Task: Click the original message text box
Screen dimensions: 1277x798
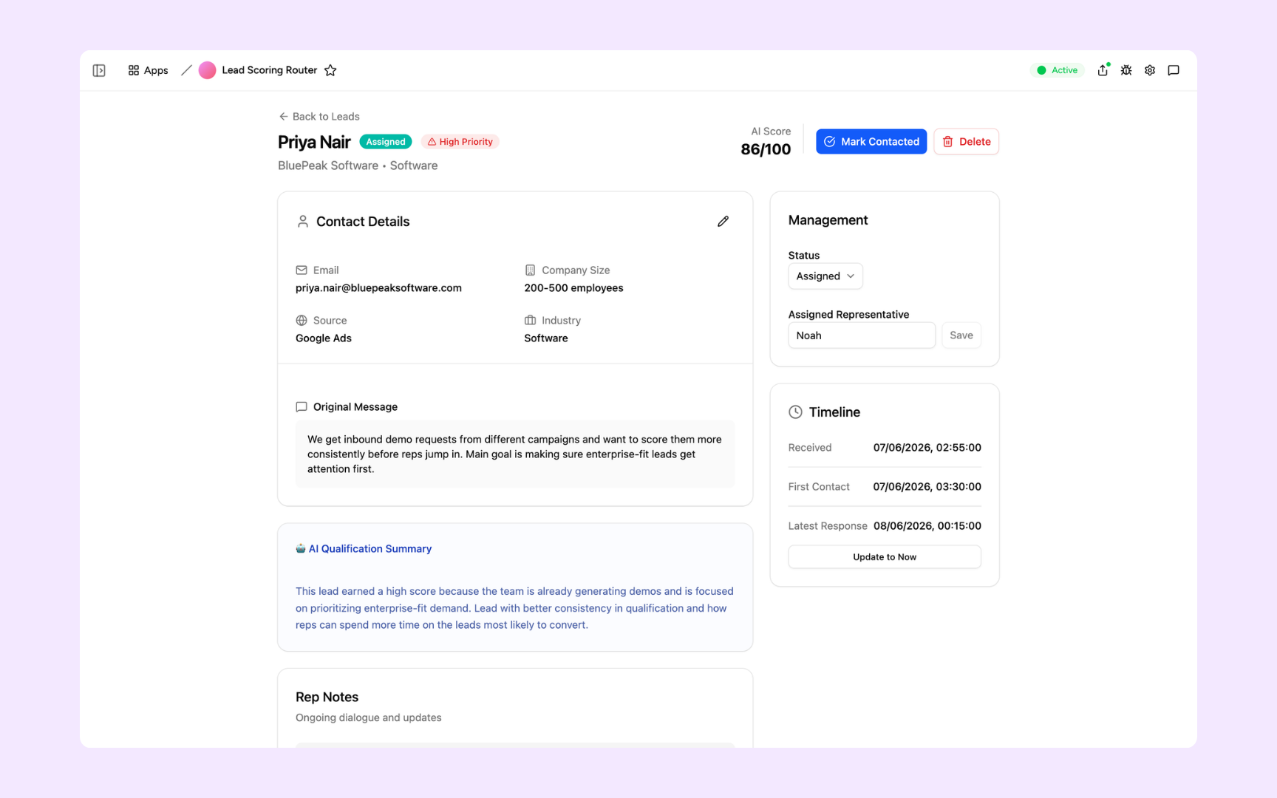Action: (x=515, y=454)
